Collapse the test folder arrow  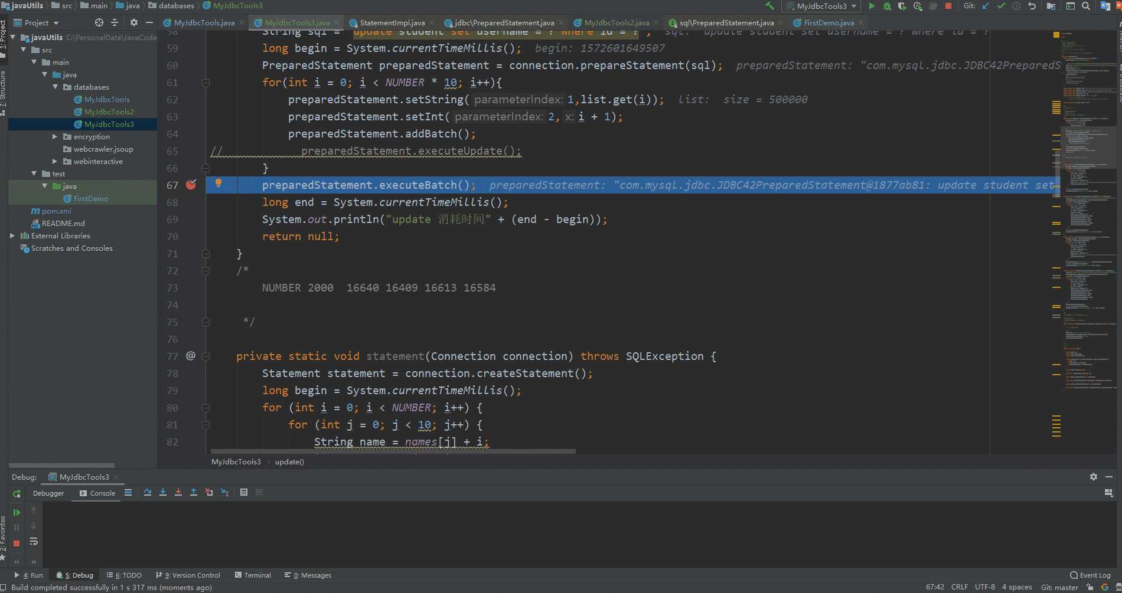point(34,173)
